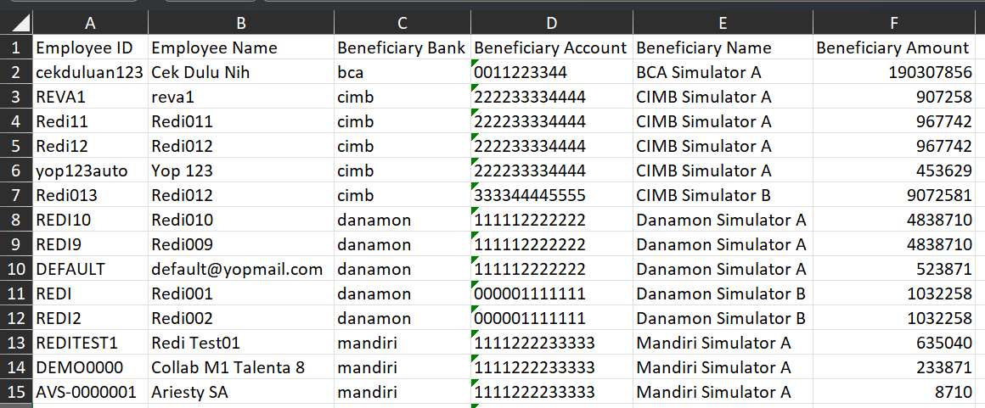Select the amount cell 190307856
Image resolution: width=985 pixels, height=408 pixels.
click(x=894, y=72)
